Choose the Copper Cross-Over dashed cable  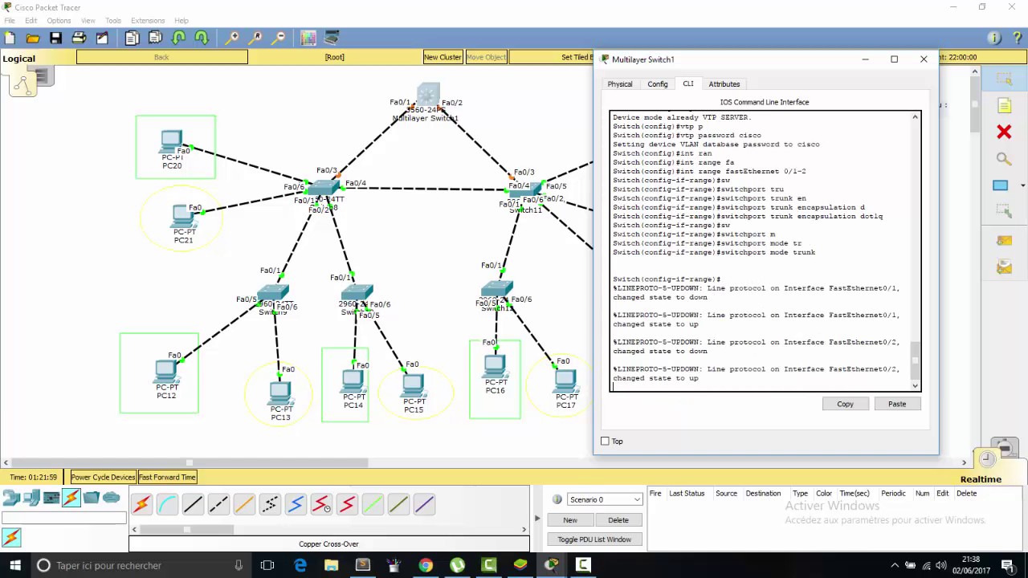[218, 504]
